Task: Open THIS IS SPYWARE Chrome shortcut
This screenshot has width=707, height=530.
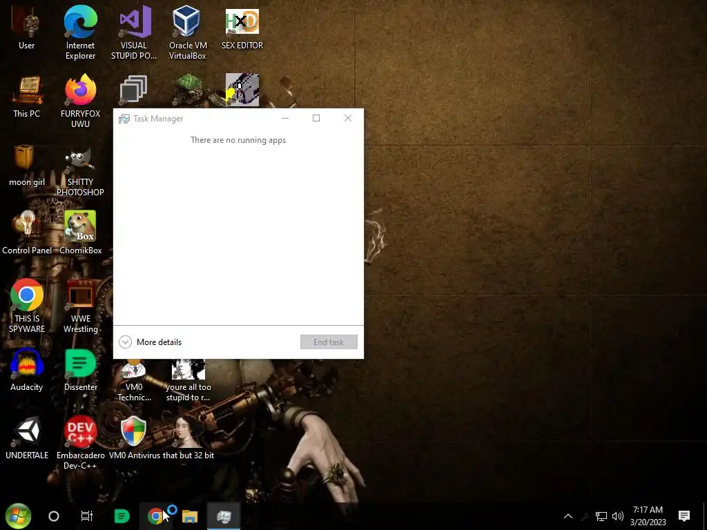Action: click(27, 306)
